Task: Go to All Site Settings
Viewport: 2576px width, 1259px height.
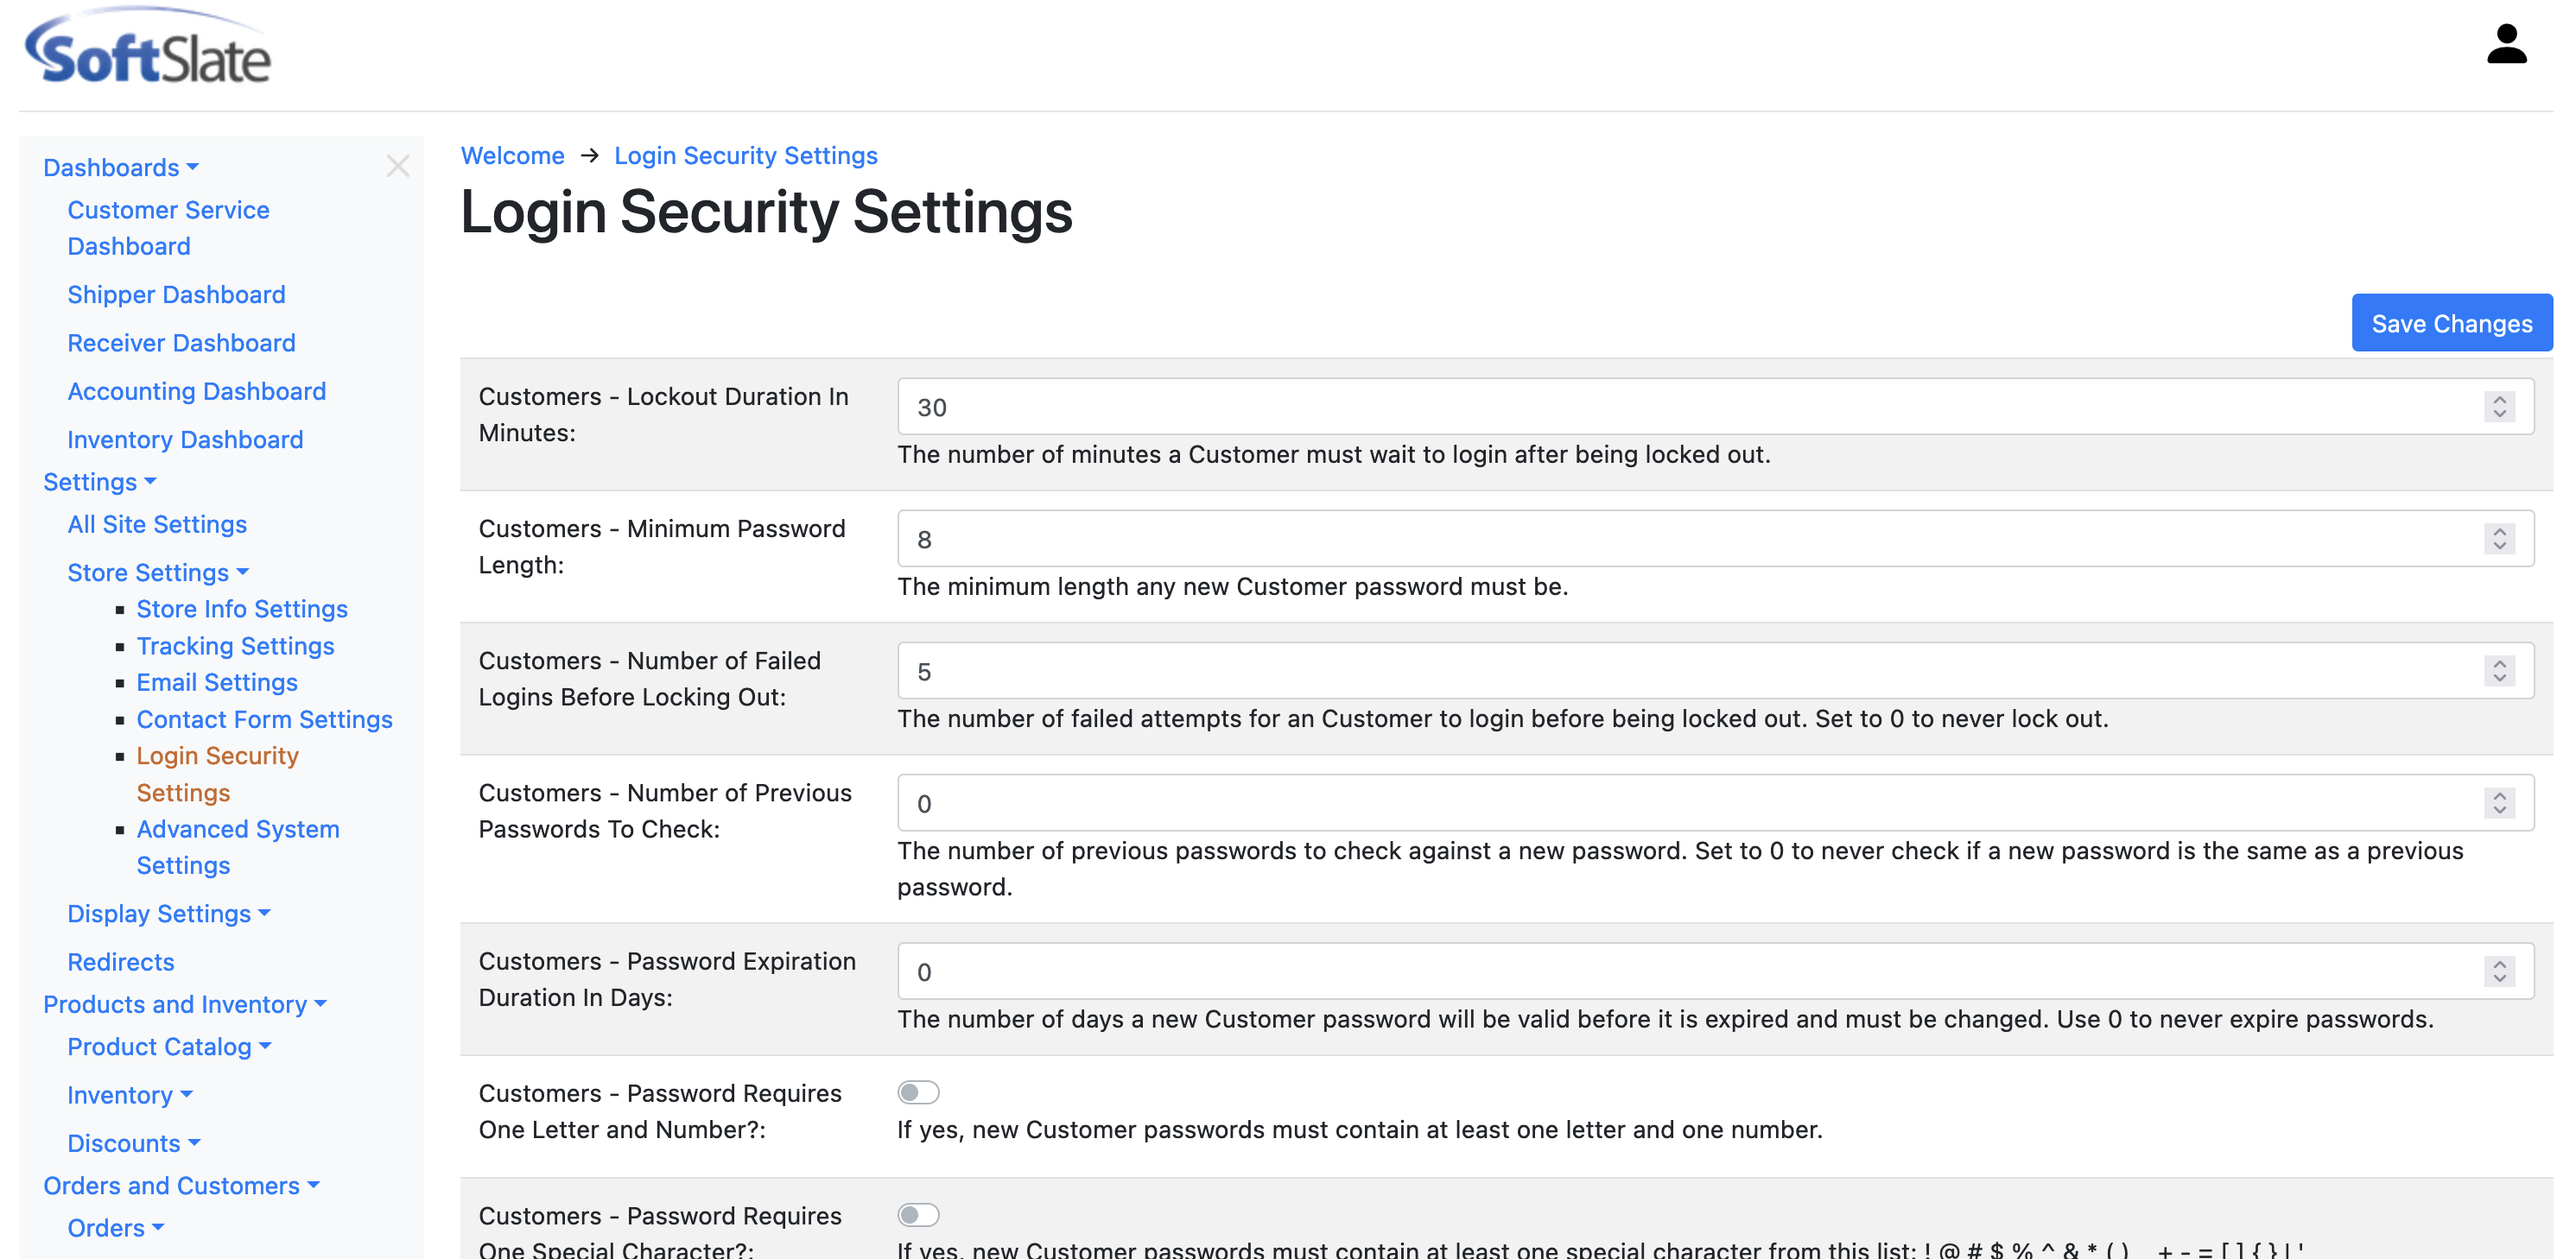Action: pyautogui.click(x=157, y=524)
